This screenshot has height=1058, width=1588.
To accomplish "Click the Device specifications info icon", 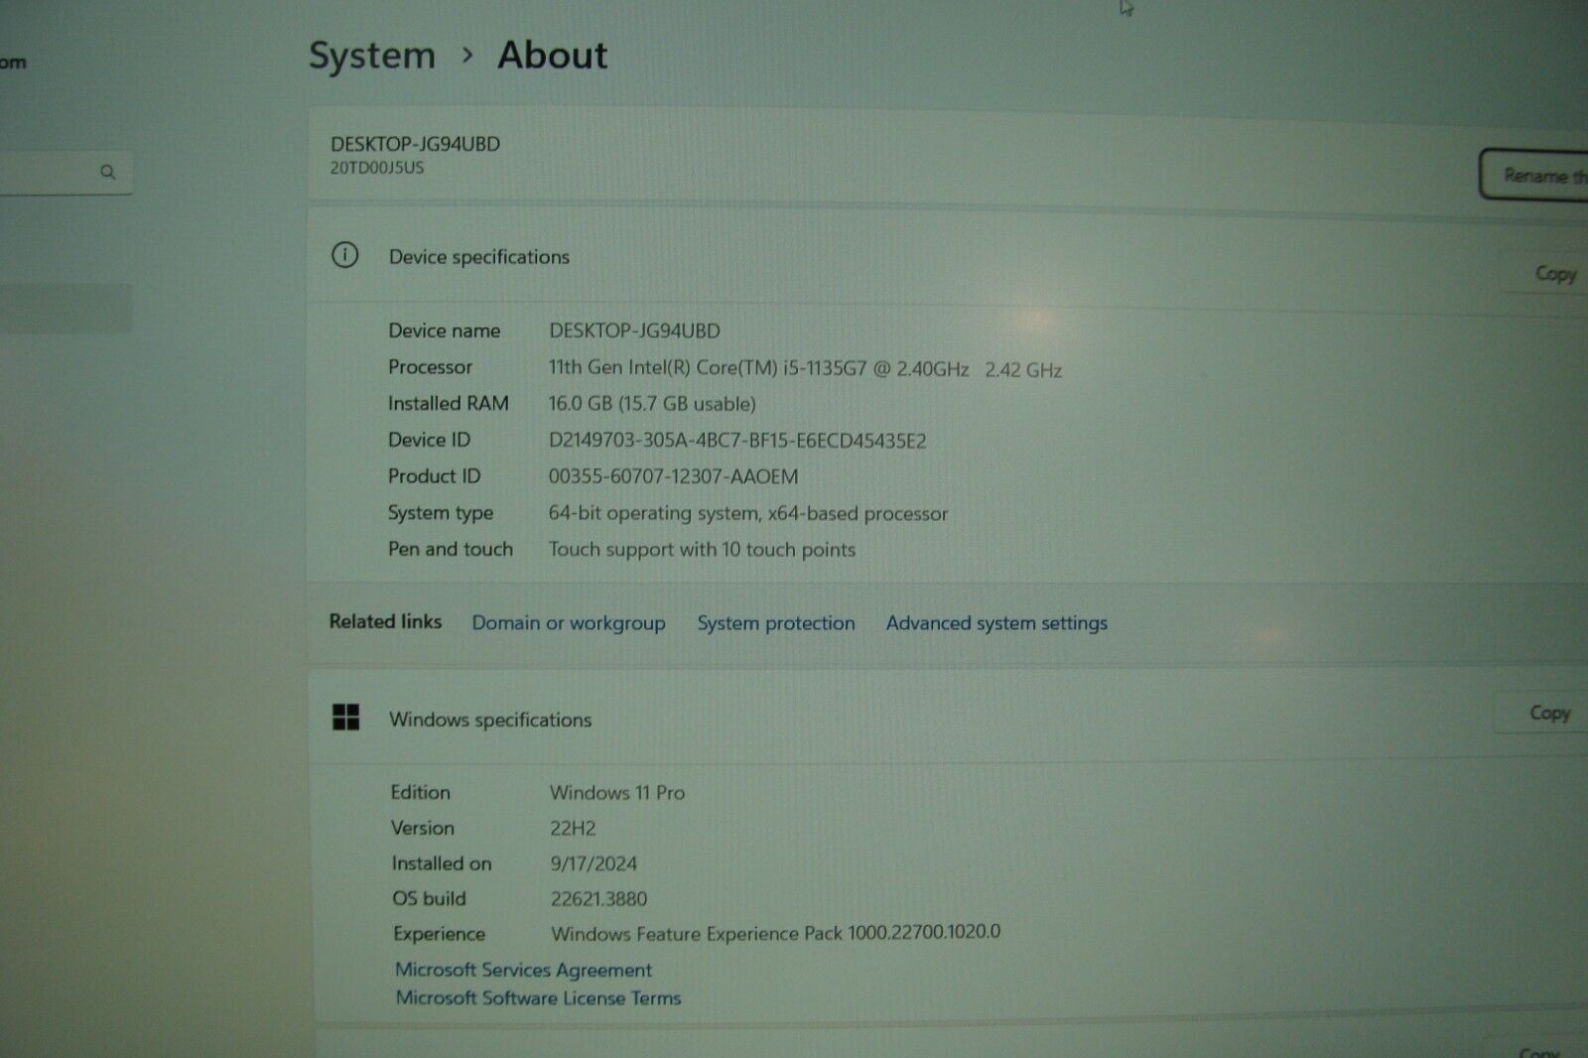I will (x=344, y=255).
